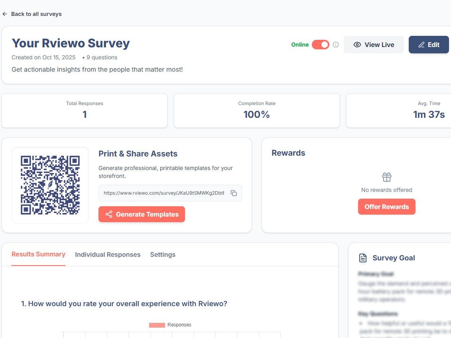Open the View Live button
The height and width of the screenshot is (338, 451).
pyautogui.click(x=374, y=45)
